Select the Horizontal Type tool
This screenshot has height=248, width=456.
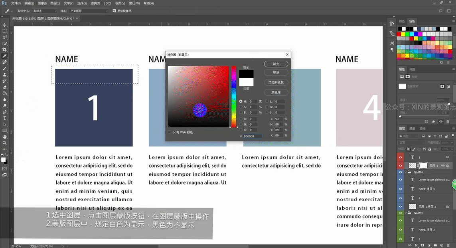5,118
